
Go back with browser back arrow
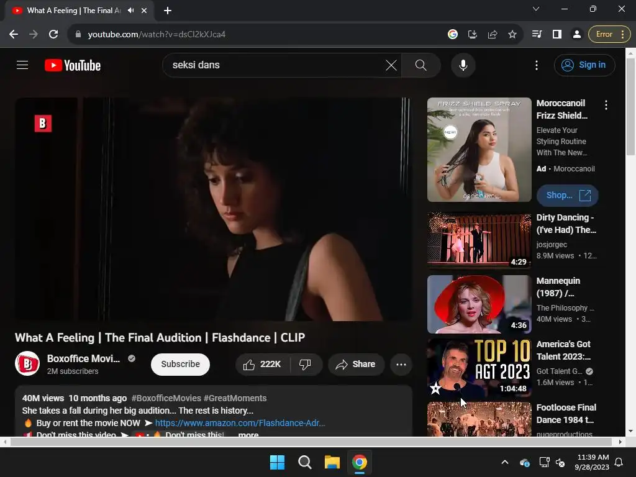tap(14, 35)
